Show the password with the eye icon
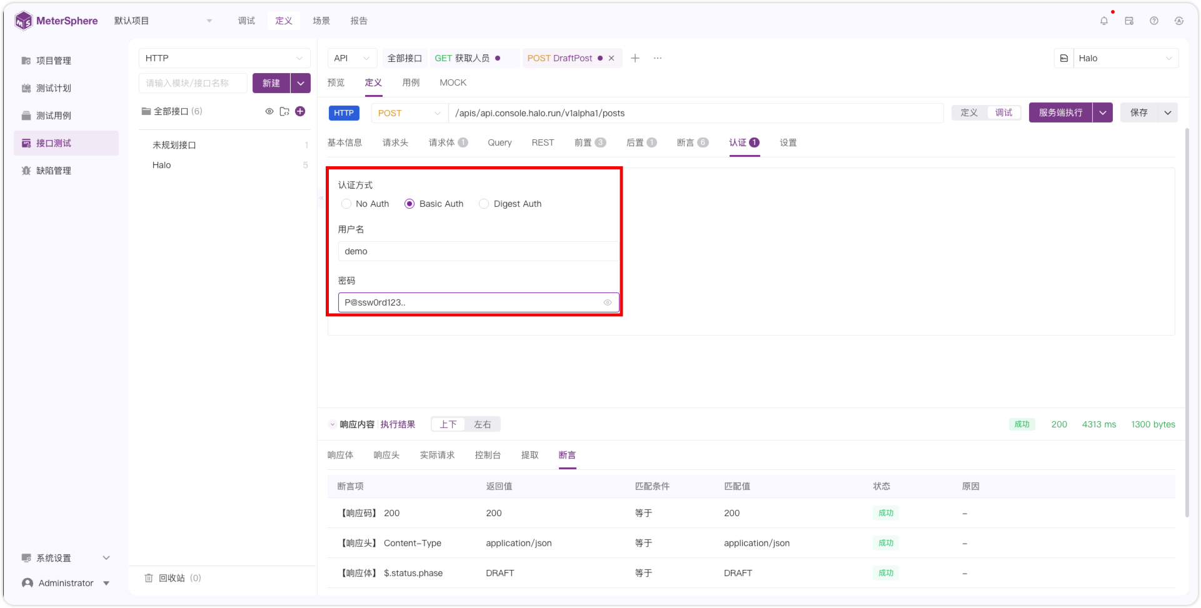1201x608 pixels. pyautogui.click(x=608, y=302)
